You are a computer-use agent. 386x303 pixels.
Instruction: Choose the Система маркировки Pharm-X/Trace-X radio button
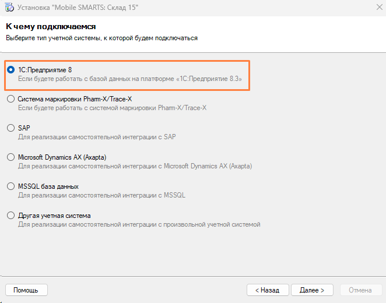[x=10, y=99]
